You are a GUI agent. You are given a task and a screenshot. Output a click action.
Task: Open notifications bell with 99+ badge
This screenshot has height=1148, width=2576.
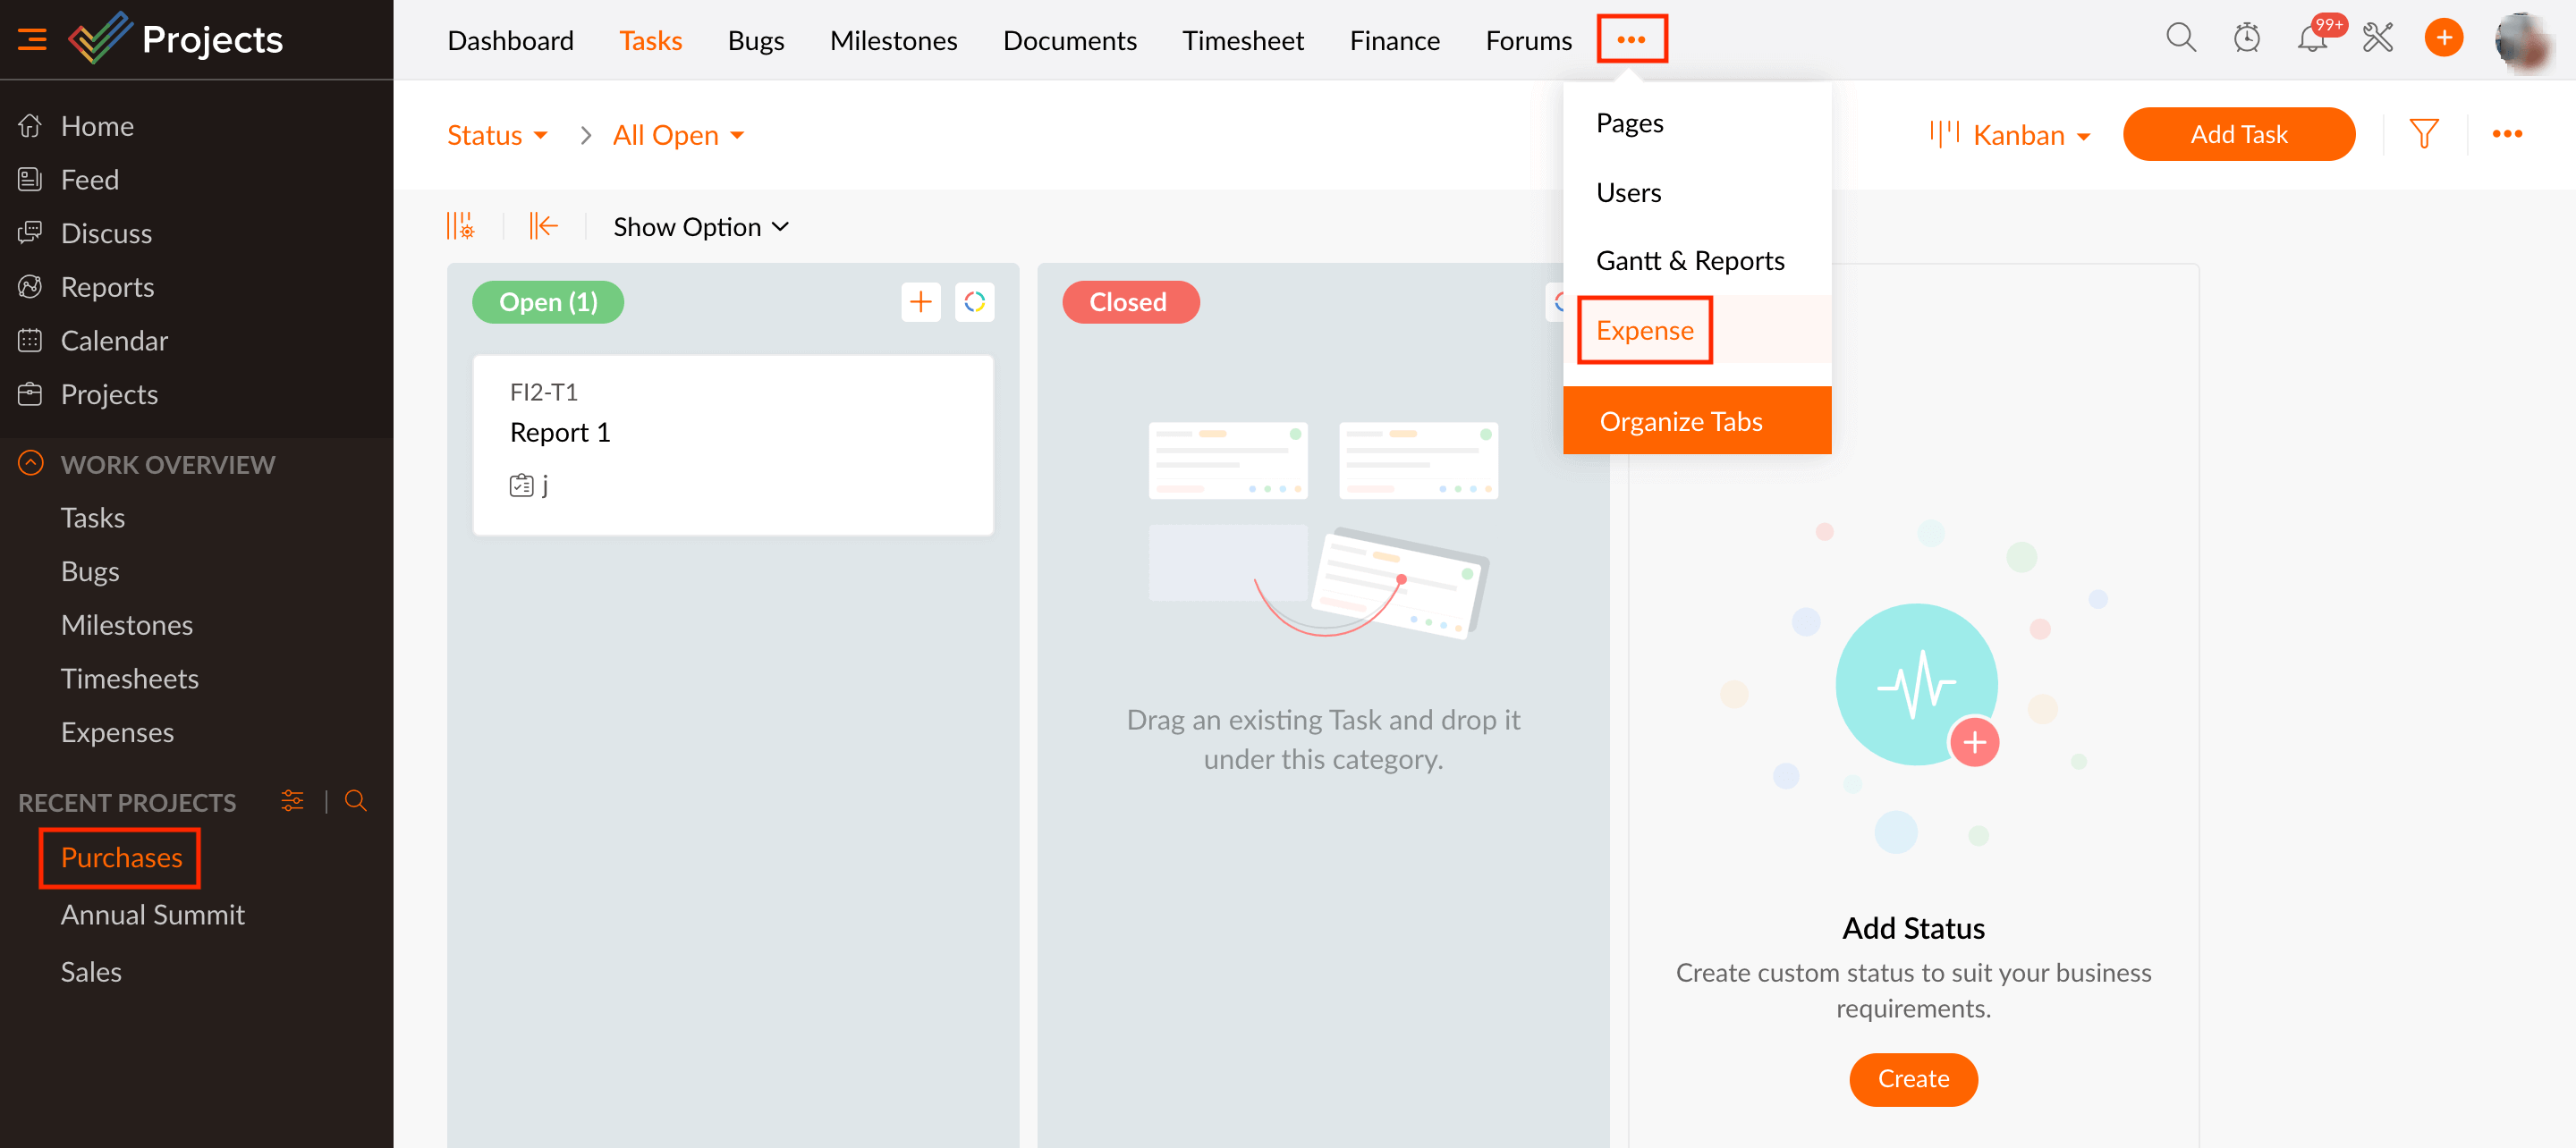click(x=2311, y=39)
